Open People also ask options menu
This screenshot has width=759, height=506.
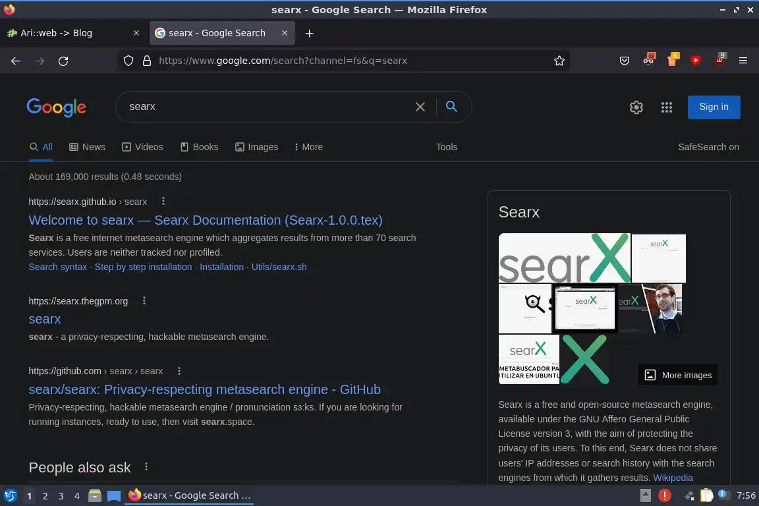pos(146,466)
